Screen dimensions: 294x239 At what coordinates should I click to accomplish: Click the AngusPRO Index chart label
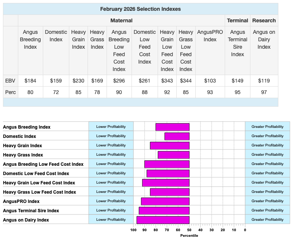(21, 201)
